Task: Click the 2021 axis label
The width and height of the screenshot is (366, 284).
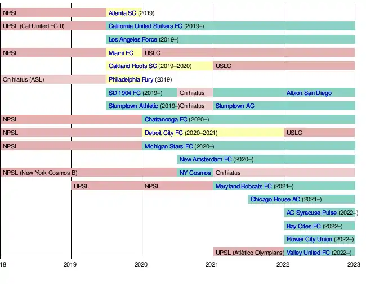Action: (212, 264)
